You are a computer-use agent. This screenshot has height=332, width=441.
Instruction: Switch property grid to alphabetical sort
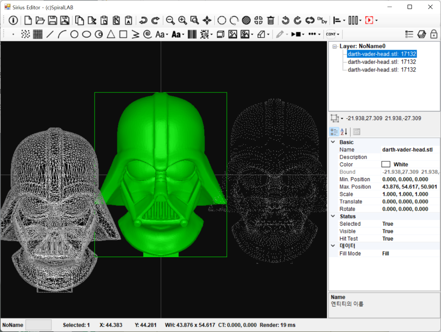pos(344,132)
